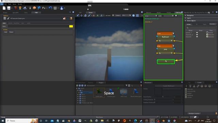
Task: Click the filter funnel in FSM Graph panel
Action: pos(176,16)
